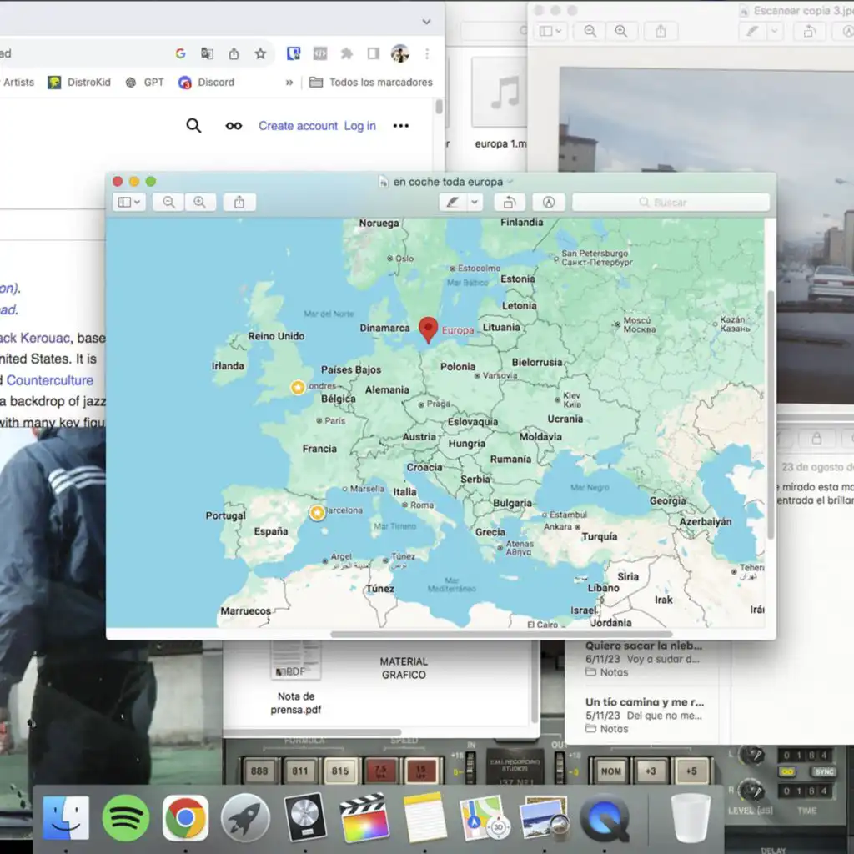
Task: Click the IN level slider on the tape plugin
Action: tap(470, 768)
